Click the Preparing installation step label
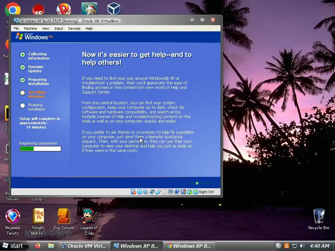The height and width of the screenshot is (251, 335). click(x=39, y=81)
